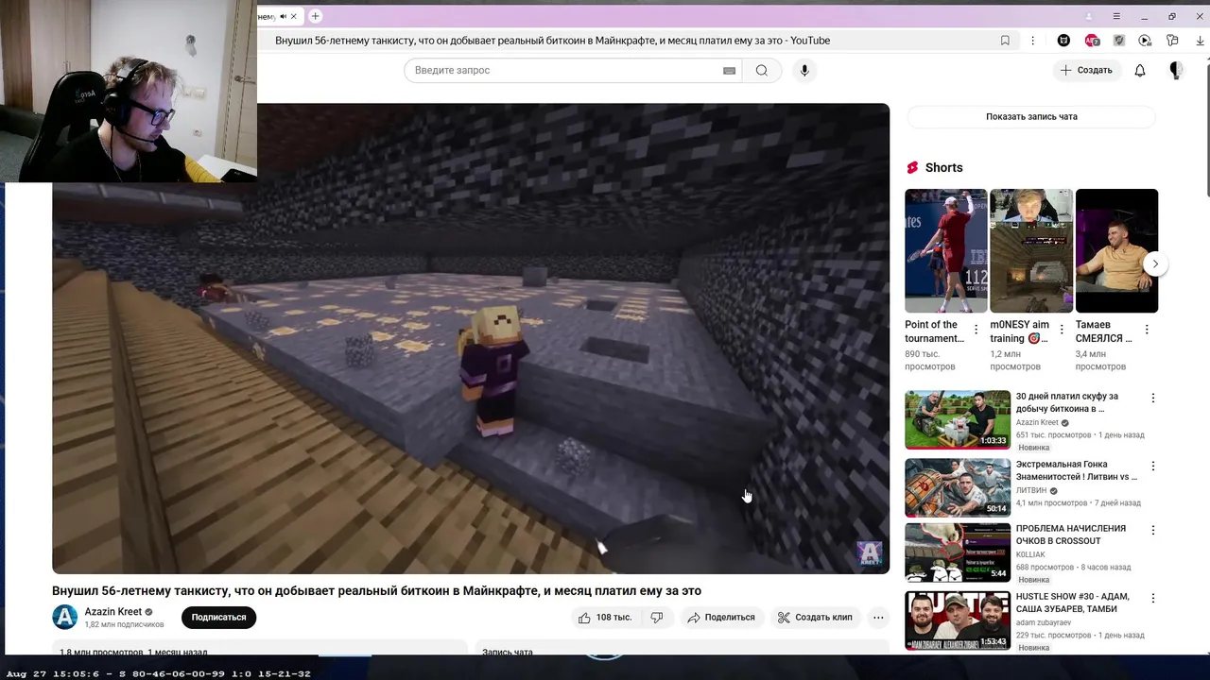Click the ЛИТВИН channel name
Viewport: 1210px width, 680px height.
[1031, 491]
